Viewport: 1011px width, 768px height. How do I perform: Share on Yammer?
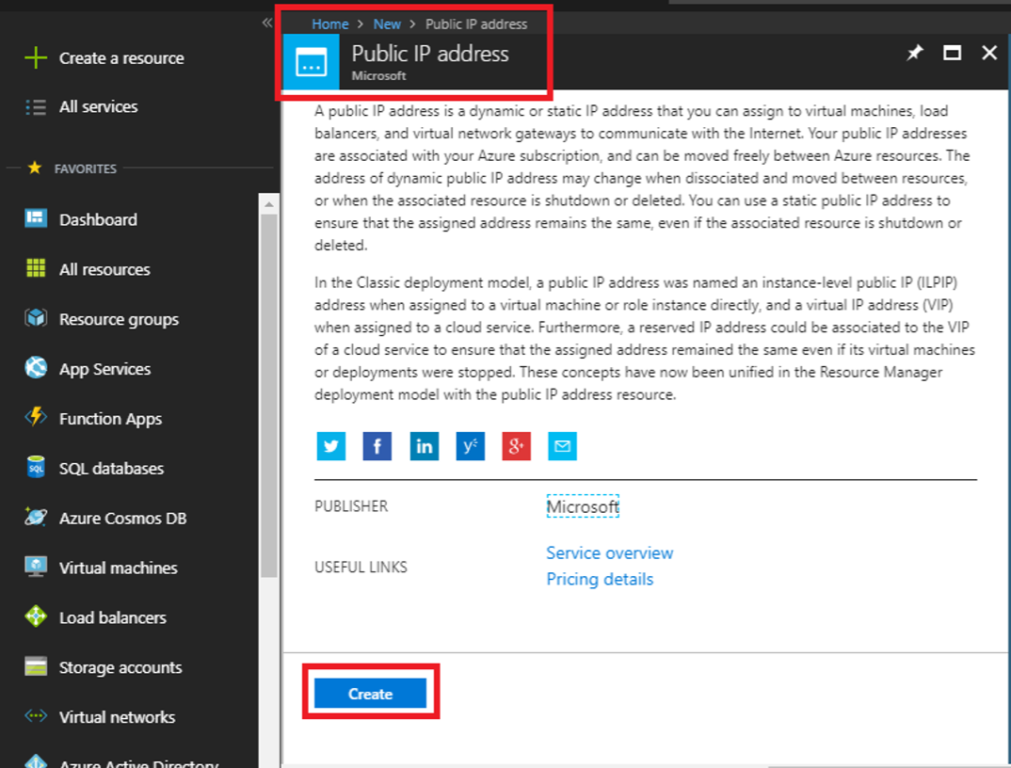(470, 446)
